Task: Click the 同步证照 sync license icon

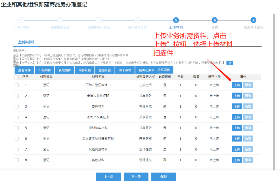Action: tap(85, 70)
